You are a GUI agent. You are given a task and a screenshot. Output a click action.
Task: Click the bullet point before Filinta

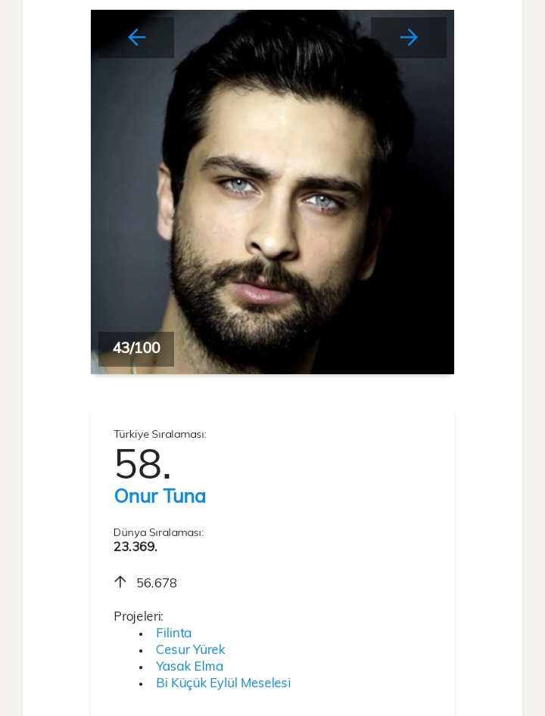[x=141, y=634]
